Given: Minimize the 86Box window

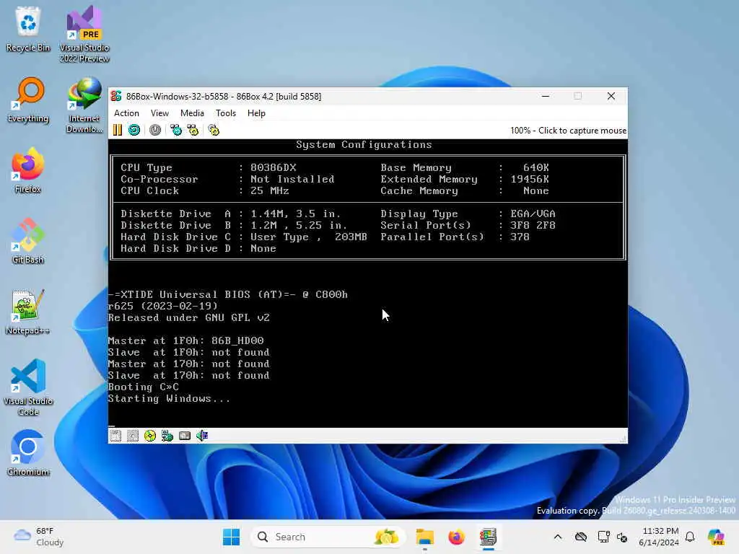Looking at the screenshot, I should point(546,96).
